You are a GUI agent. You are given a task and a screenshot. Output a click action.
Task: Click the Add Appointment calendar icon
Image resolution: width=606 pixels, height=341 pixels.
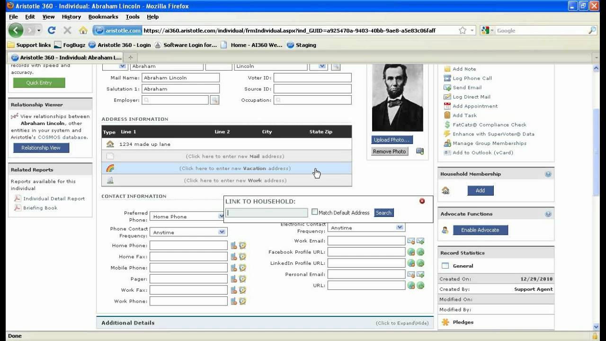tap(447, 106)
